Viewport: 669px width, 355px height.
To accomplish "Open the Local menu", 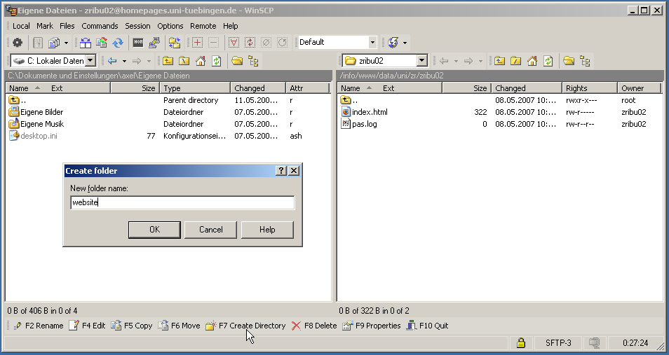I will pos(21,26).
